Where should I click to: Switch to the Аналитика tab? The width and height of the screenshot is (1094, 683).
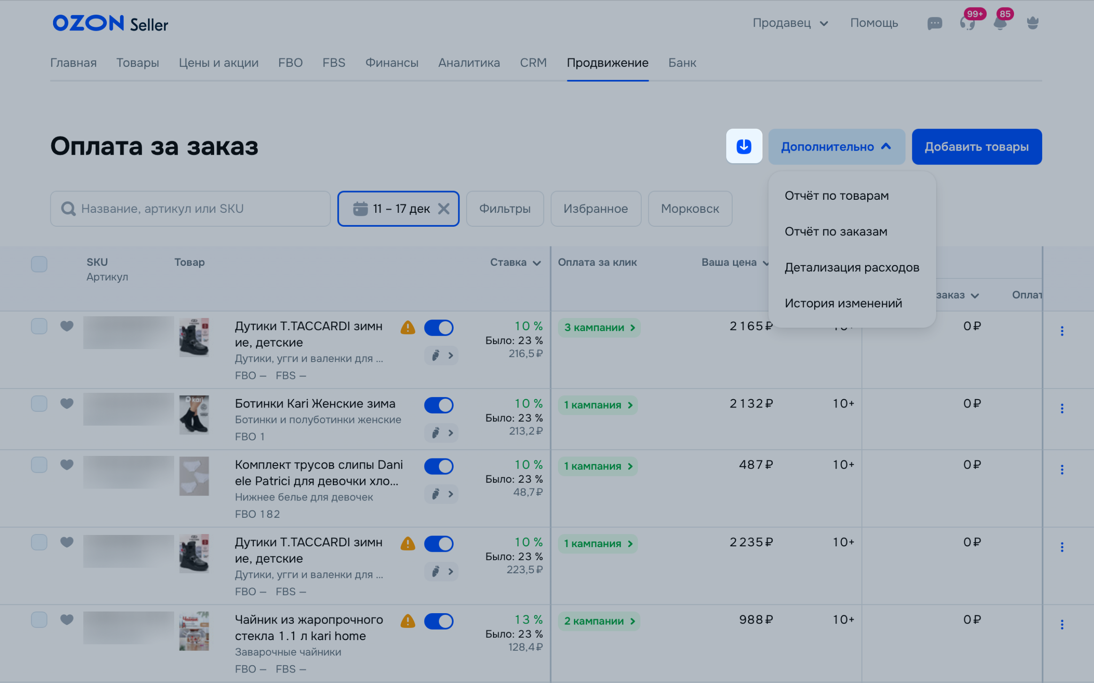tap(469, 63)
